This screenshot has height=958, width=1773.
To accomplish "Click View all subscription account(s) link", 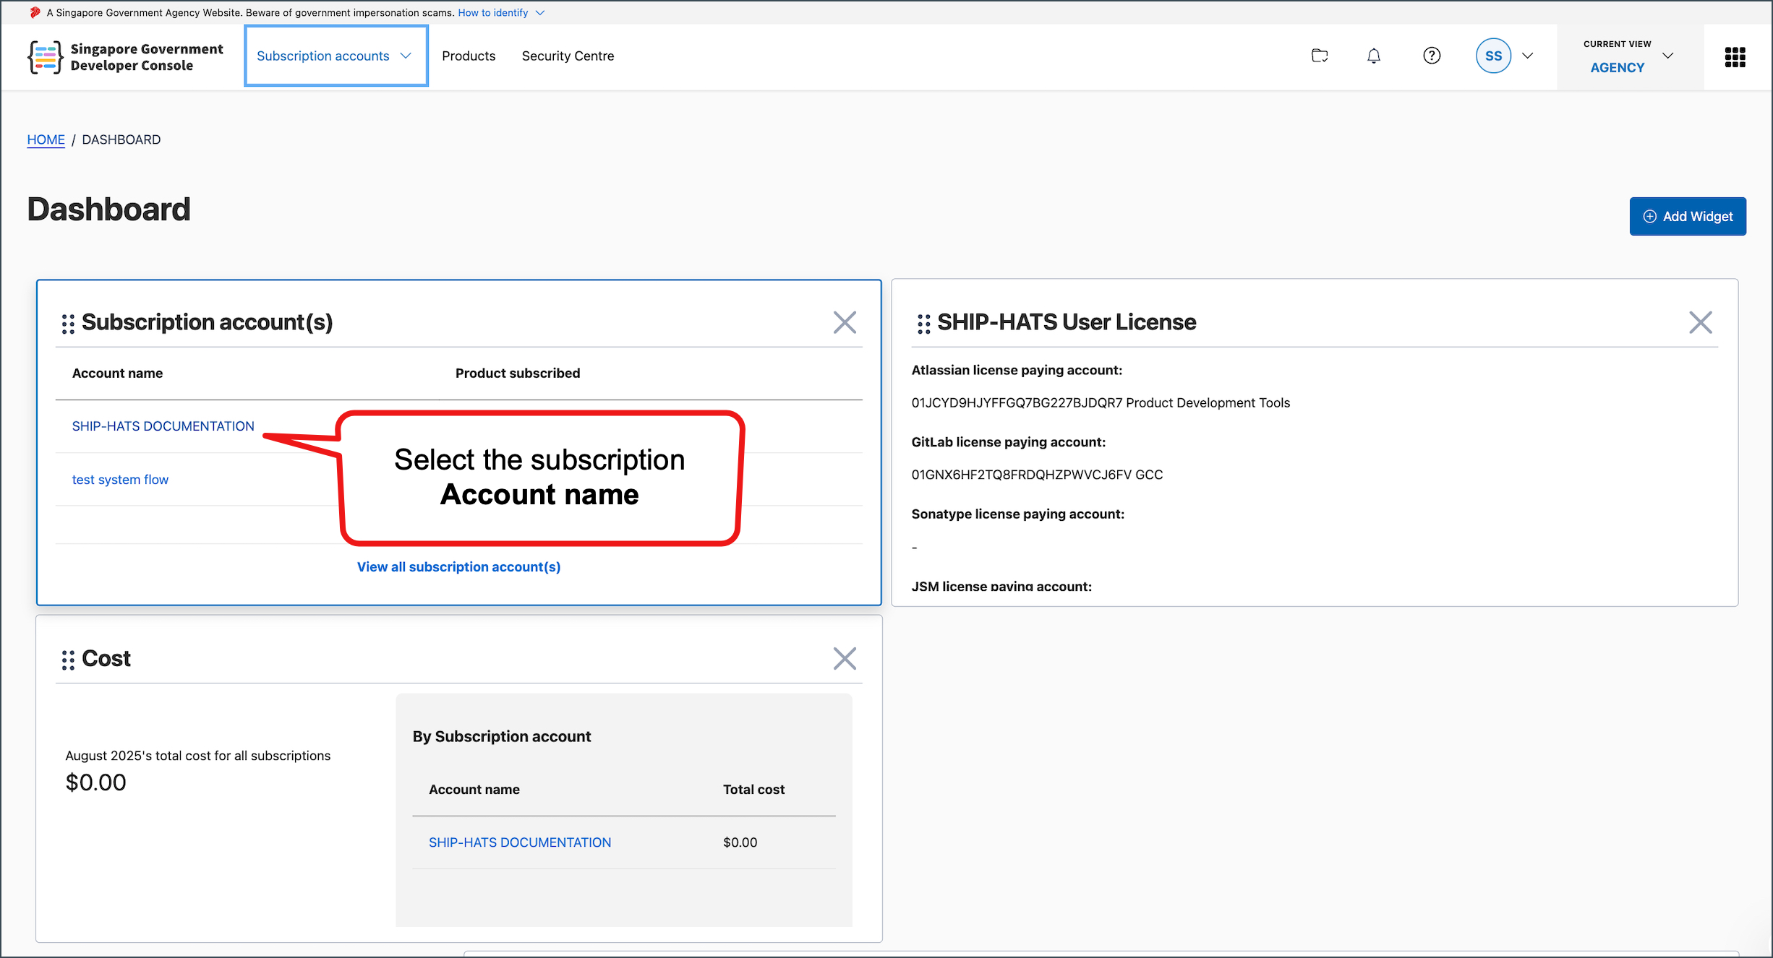I will [458, 567].
